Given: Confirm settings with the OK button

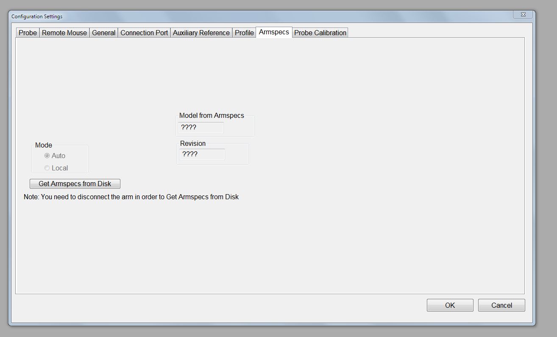Looking at the screenshot, I should 450,305.
